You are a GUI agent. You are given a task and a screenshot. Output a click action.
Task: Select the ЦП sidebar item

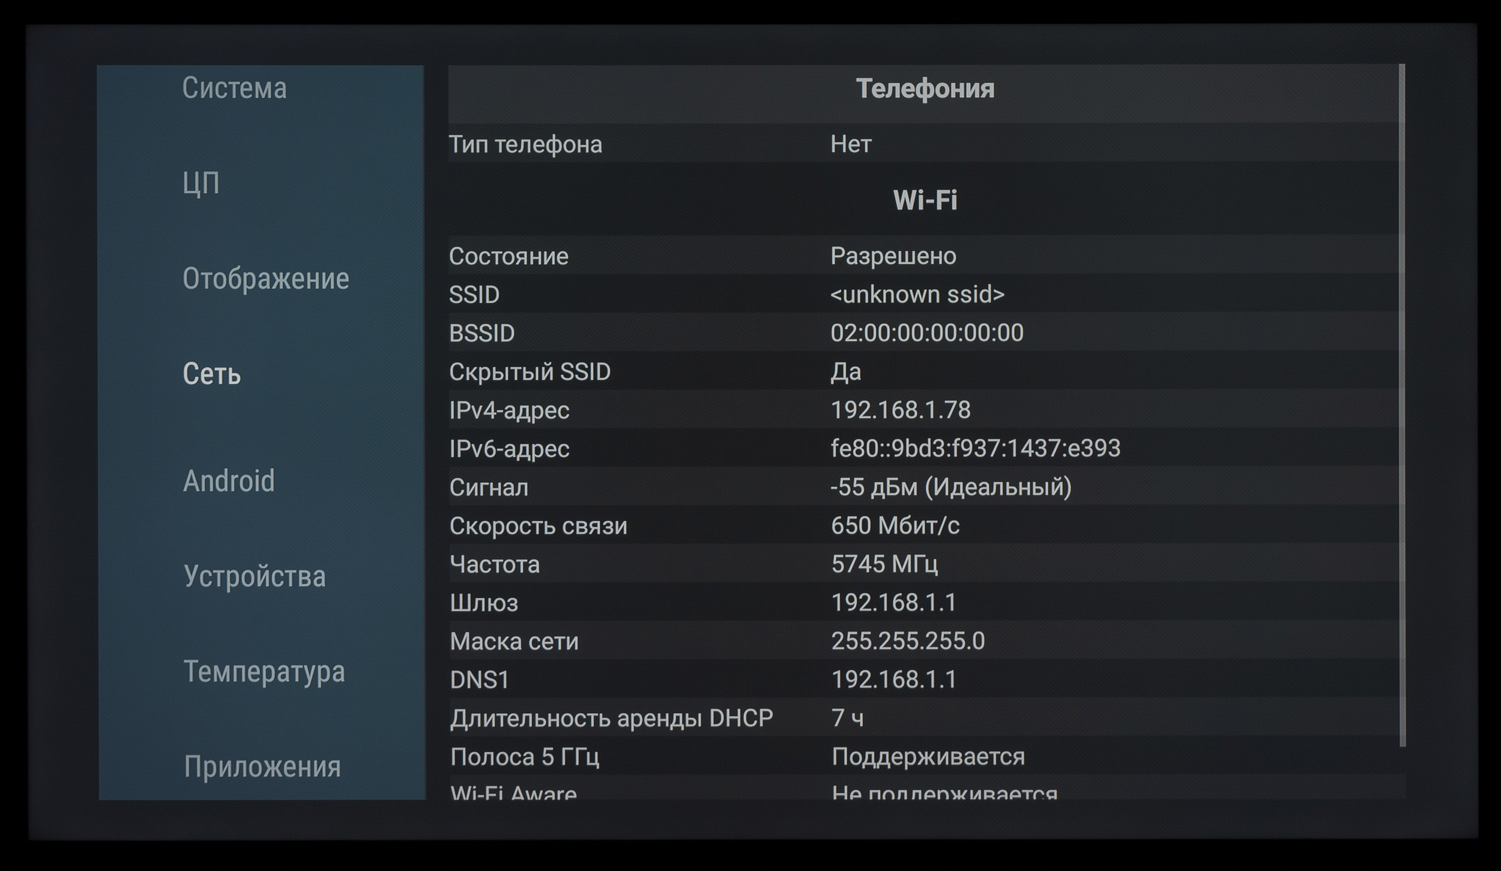201,183
